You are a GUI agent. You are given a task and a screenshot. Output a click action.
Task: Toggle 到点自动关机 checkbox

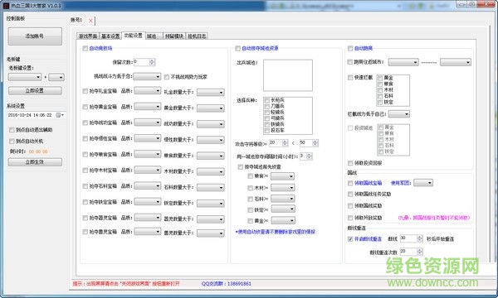[12, 142]
